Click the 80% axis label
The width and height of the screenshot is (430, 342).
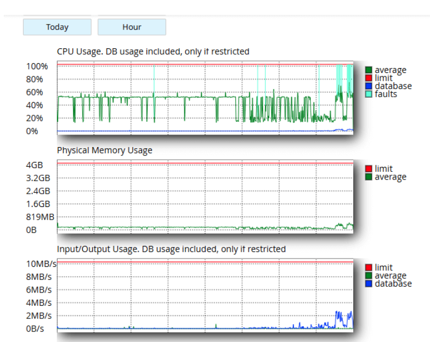35,79
